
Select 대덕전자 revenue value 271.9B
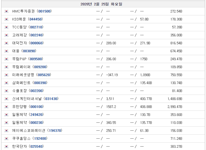(145, 43)
